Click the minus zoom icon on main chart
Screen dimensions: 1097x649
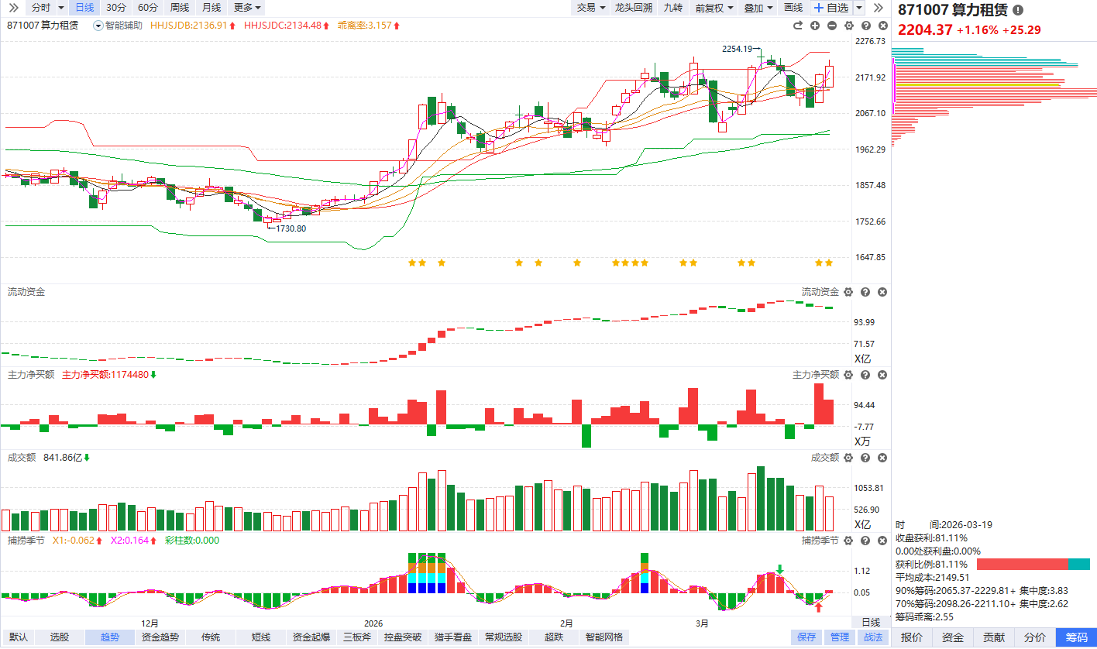click(x=832, y=26)
